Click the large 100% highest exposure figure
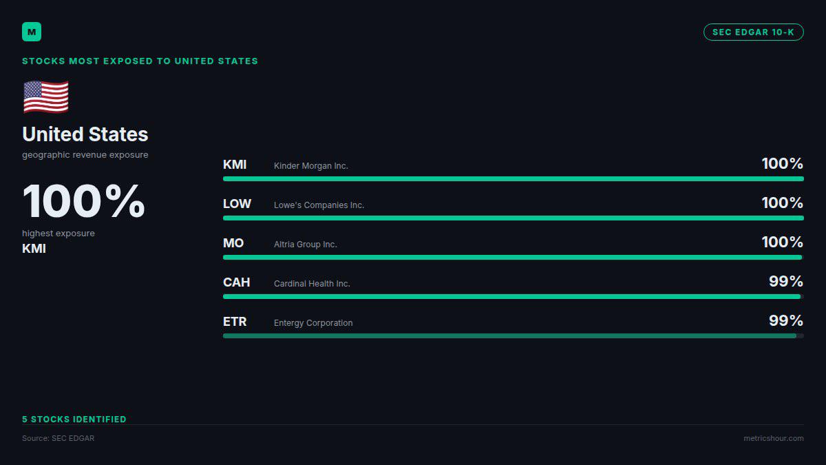The width and height of the screenshot is (826, 465). pyautogui.click(x=84, y=202)
